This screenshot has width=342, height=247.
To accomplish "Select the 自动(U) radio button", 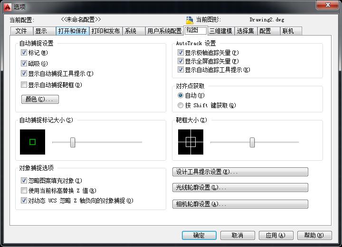I will (180, 95).
